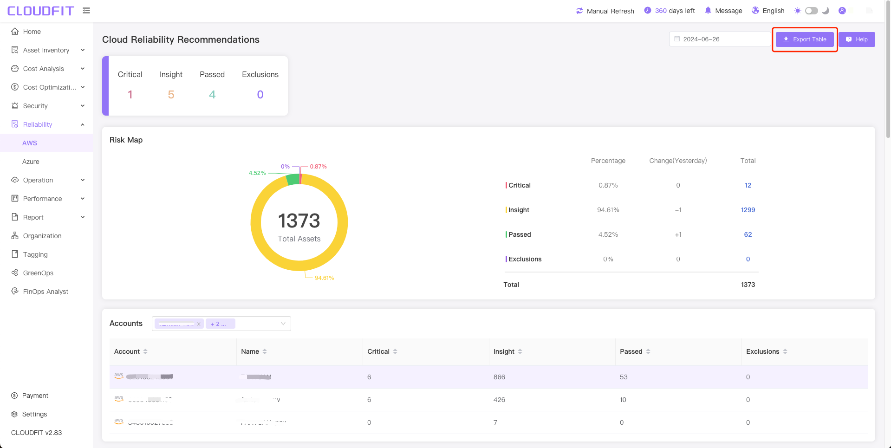Click the Help button

857,39
